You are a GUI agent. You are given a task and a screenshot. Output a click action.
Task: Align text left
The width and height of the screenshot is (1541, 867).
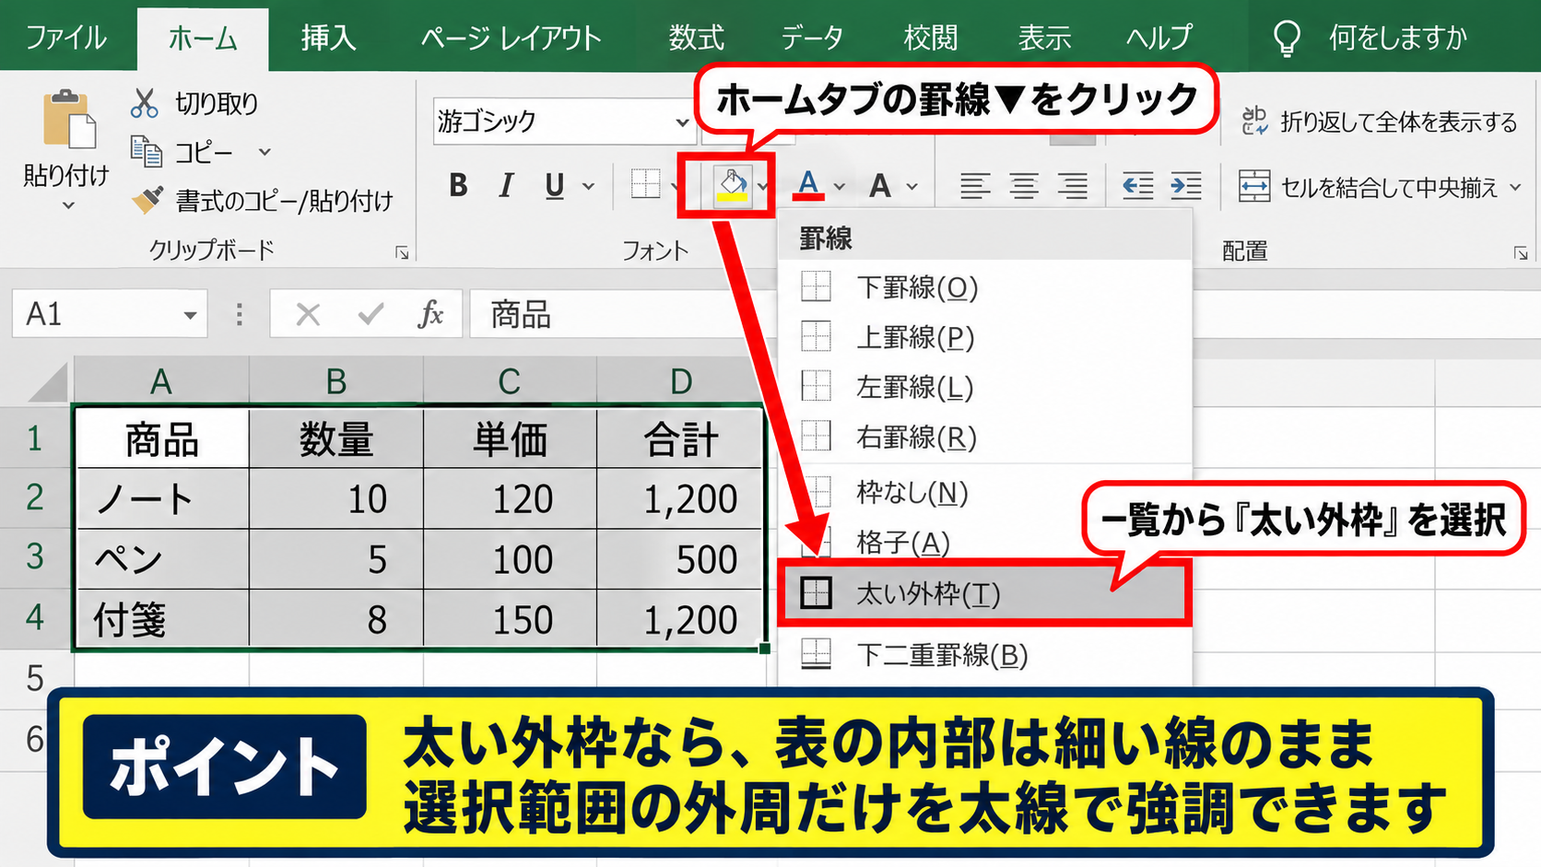click(x=975, y=186)
